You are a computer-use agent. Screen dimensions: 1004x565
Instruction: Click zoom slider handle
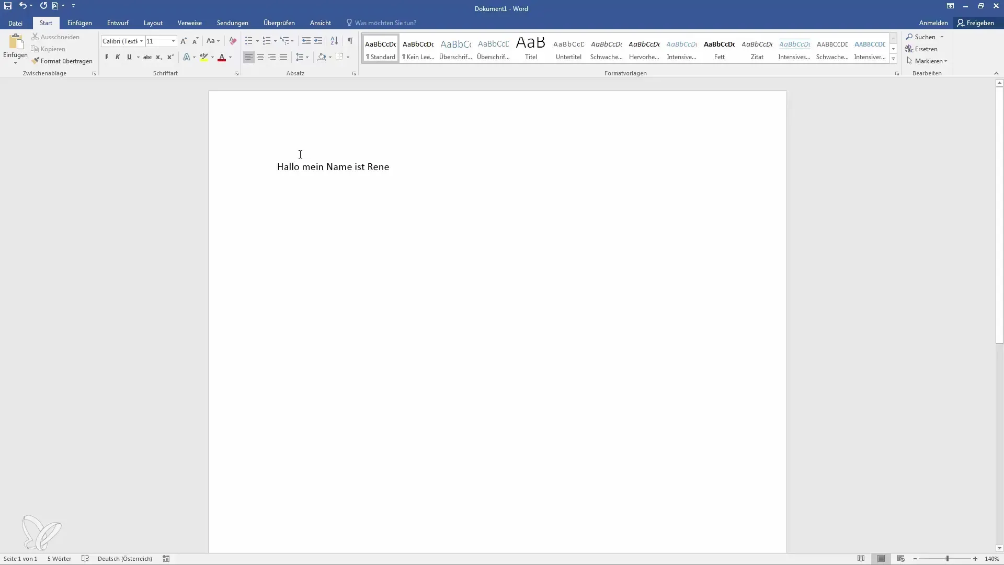(947, 559)
